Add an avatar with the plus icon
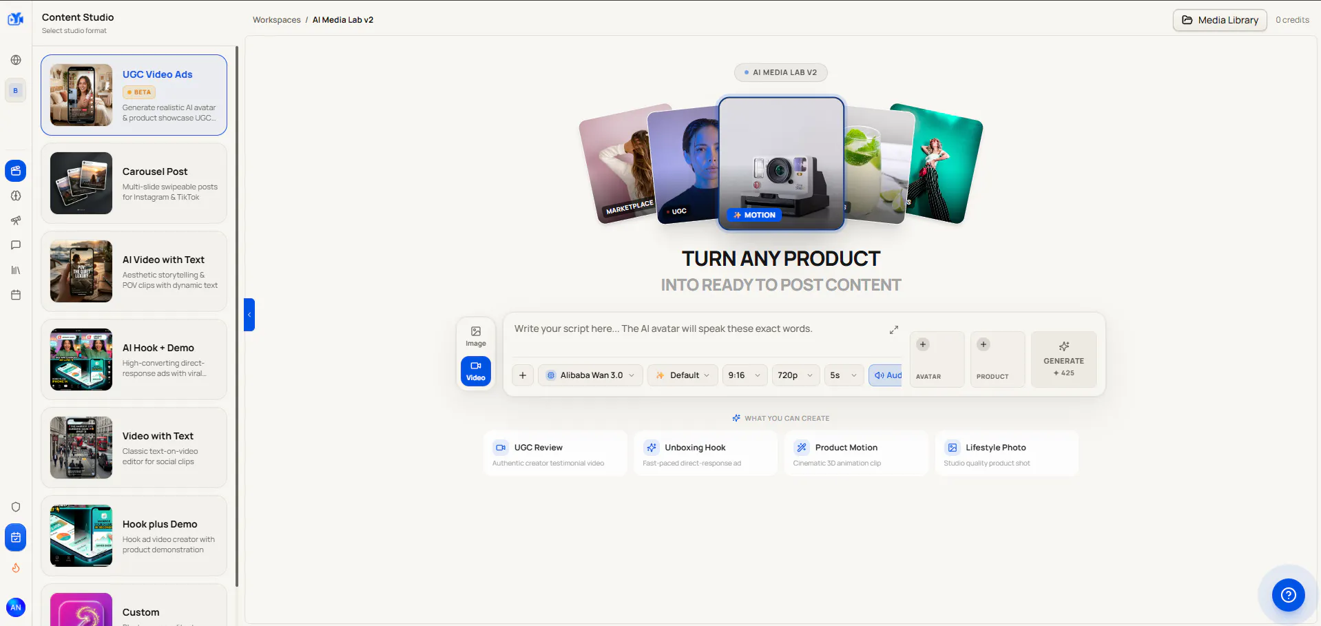Screen dimensions: 1321x626 923,344
